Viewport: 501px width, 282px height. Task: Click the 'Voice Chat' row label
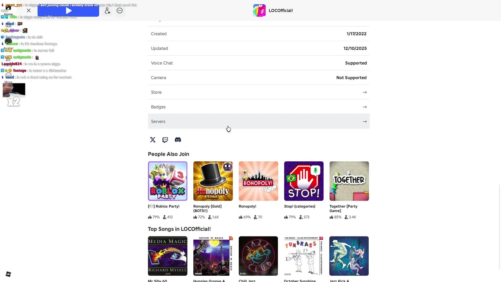pos(162,63)
